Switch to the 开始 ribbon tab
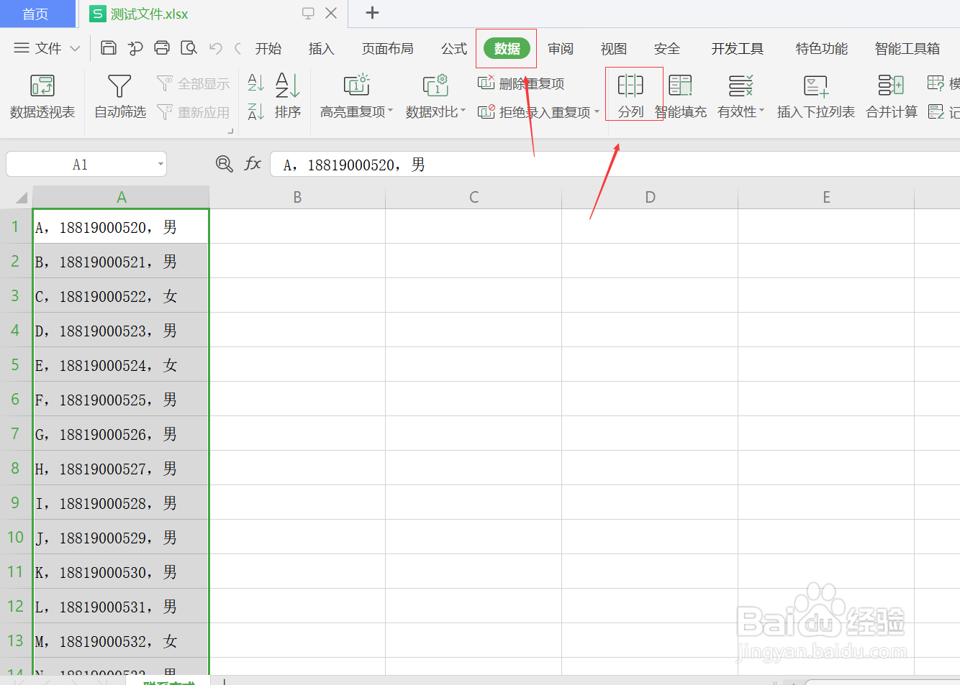960x685 pixels. (x=268, y=48)
